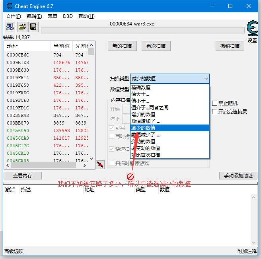Open 高级选项 at the bottom
Image resolution: width=261 pixels, height=259 pixels.
(14, 251)
